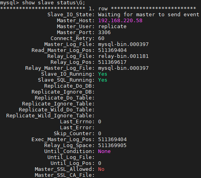The image size is (201, 178).
Task: Click the Master_Port value 3306
Action: pyautogui.click(x=104, y=33)
